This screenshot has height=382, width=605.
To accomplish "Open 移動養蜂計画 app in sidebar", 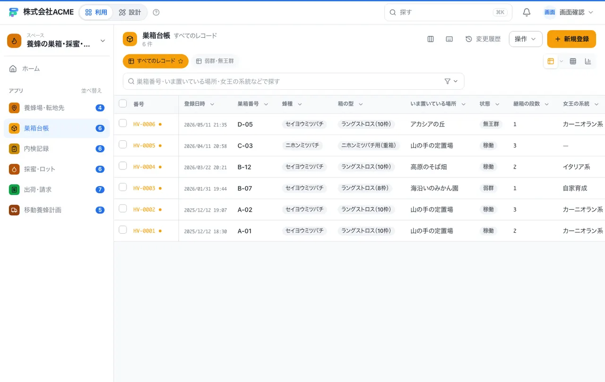I will pos(57,210).
